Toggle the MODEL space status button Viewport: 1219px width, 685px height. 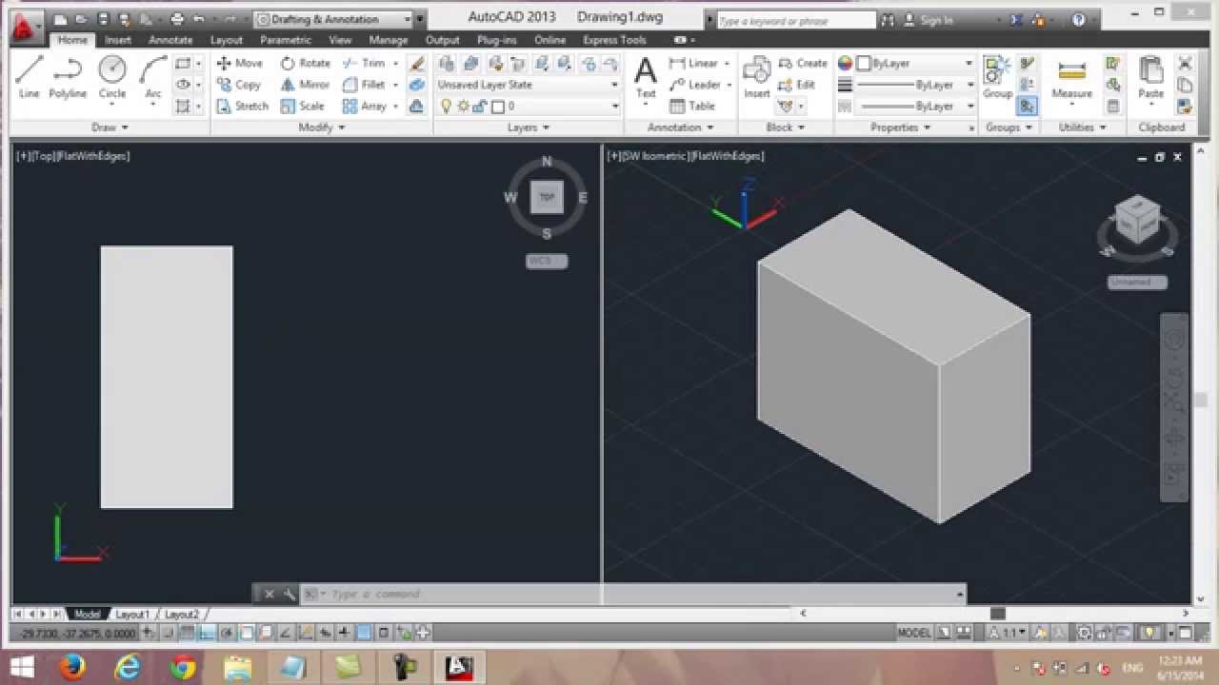(914, 633)
